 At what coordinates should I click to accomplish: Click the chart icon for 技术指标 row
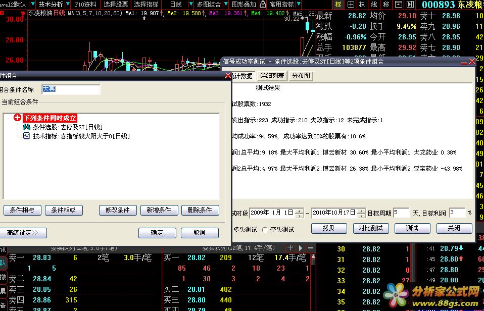[x=27, y=136]
